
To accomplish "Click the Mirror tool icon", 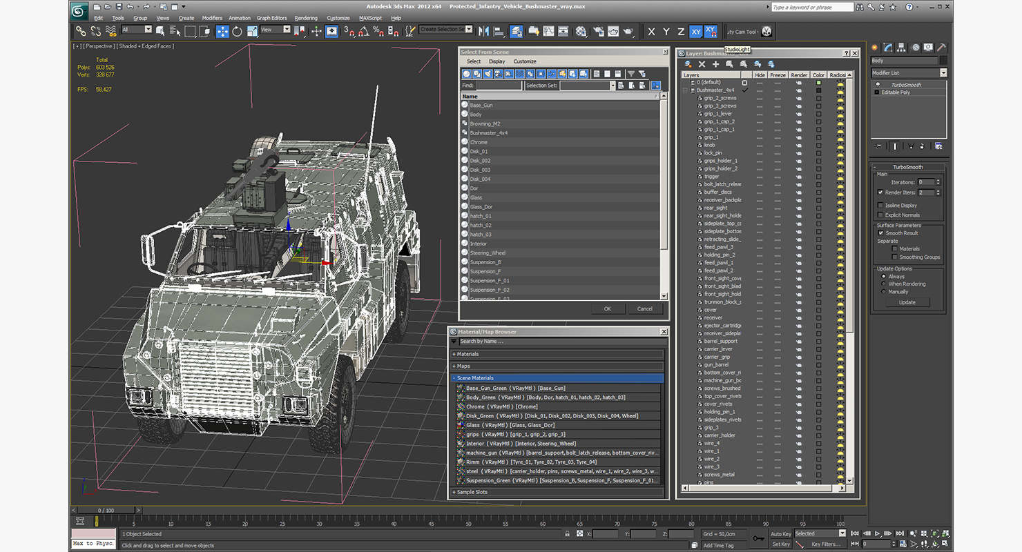I will 483,32.
